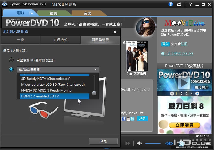Click the MoovieLive logo
This screenshot has width=214, height=150.
(x=185, y=23)
